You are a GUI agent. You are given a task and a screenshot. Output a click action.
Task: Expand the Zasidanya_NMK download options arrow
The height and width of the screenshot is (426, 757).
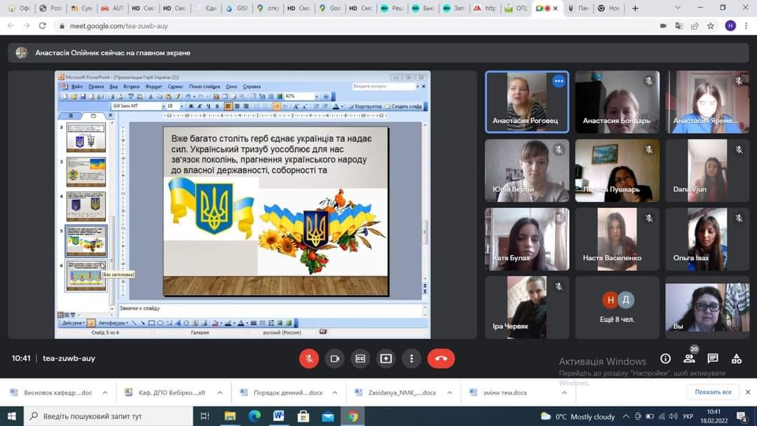click(449, 392)
